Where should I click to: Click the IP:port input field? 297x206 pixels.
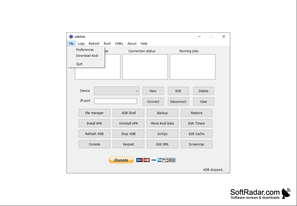(x=116, y=101)
